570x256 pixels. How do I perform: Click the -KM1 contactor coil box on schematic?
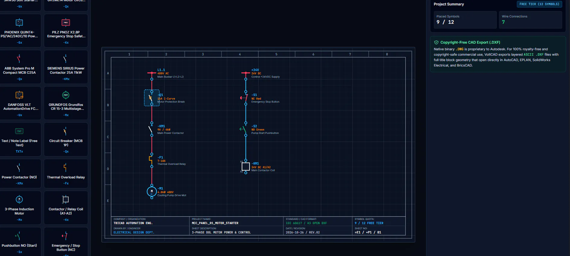coord(246,166)
